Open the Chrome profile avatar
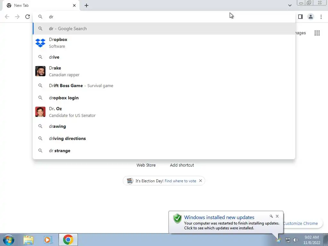 click(x=311, y=17)
